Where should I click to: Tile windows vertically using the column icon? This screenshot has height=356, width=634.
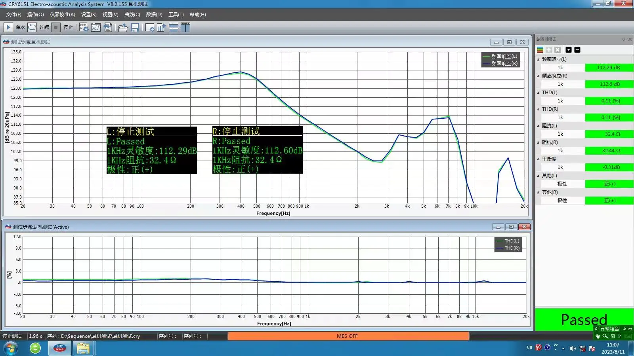(185, 27)
